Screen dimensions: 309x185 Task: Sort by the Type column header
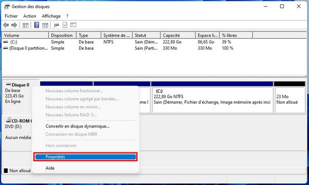(89, 35)
